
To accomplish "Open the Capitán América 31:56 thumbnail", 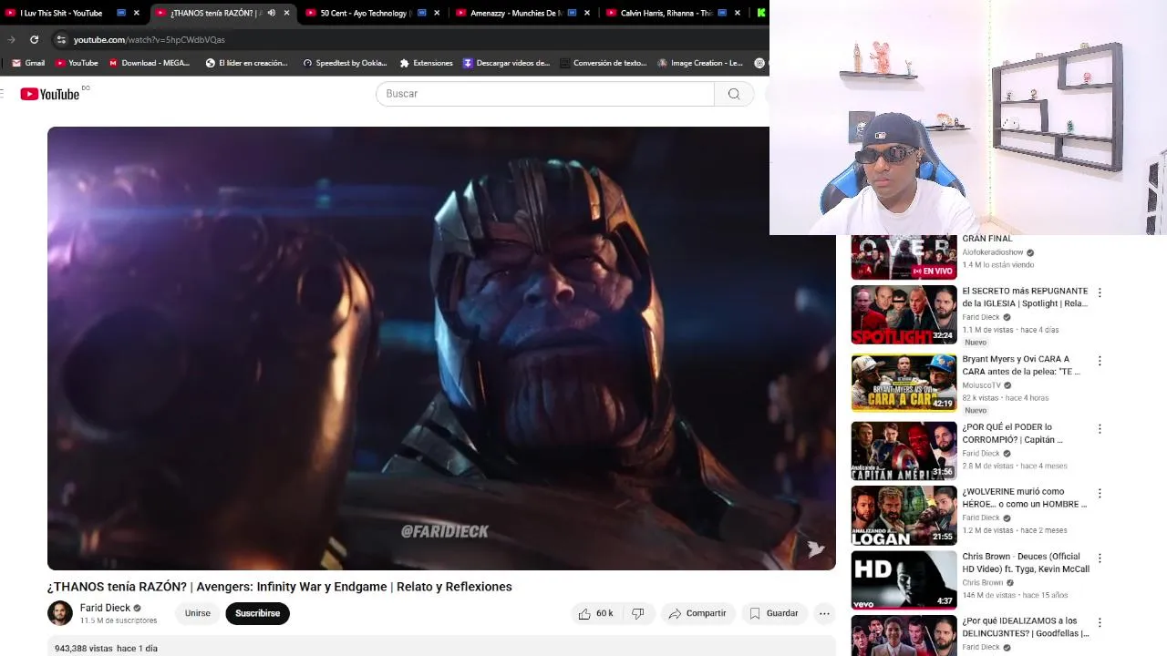I will (x=904, y=451).
